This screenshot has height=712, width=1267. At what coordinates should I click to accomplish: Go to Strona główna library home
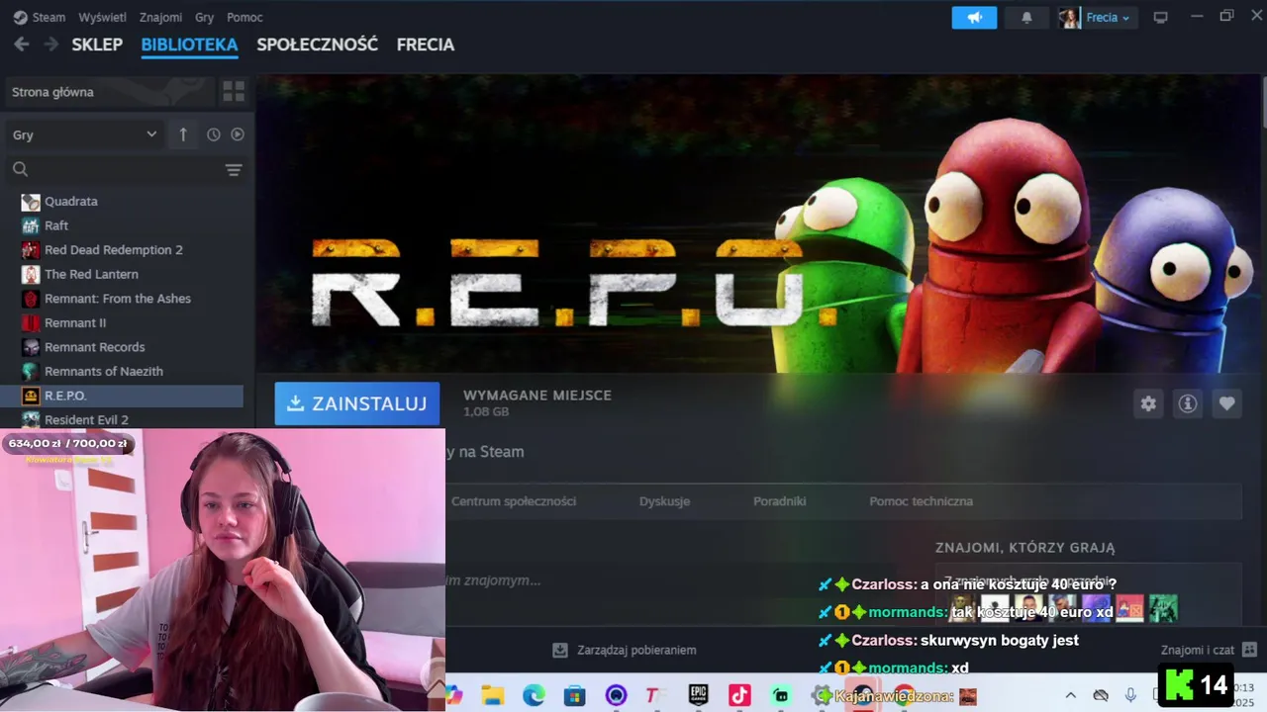pos(109,92)
